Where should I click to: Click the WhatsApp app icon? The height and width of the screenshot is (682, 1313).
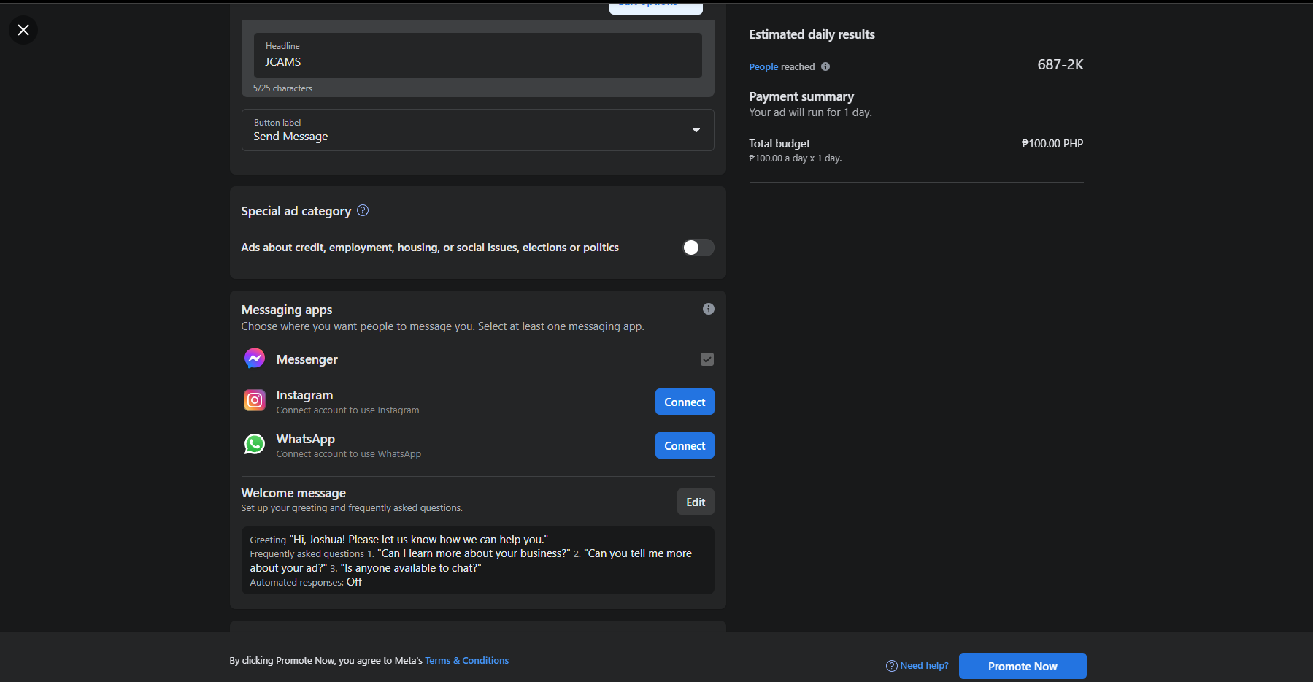tap(255, 444)
